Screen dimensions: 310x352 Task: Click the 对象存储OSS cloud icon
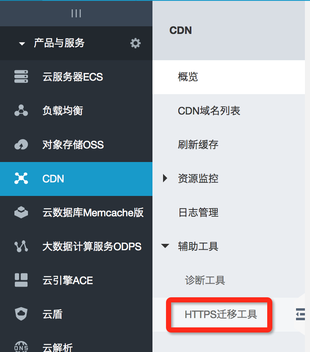click(x=21, y=145)
